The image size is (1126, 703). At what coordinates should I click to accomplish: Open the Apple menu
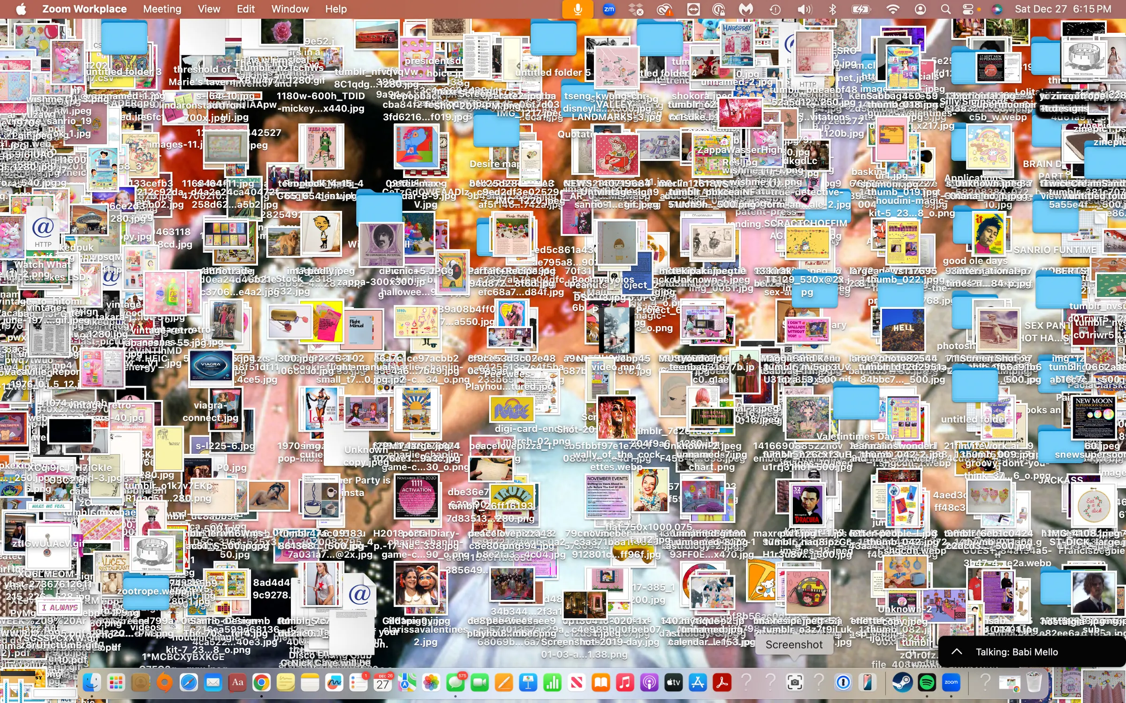click(21, 9)
